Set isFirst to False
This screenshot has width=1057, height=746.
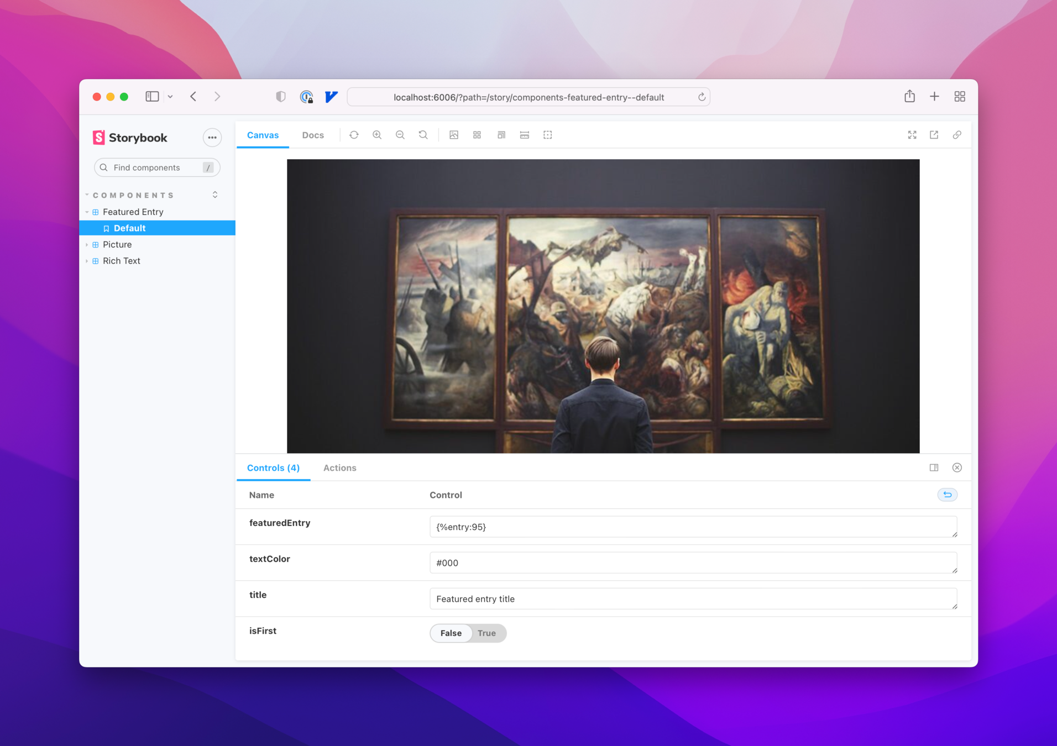[x=451, y=633]
